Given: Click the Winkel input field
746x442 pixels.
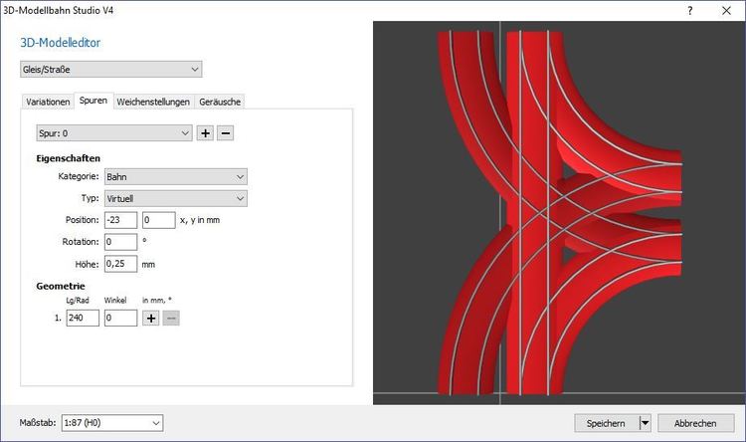Looking at the screenshot, I should pyautogui.click(x=120, y=319).
